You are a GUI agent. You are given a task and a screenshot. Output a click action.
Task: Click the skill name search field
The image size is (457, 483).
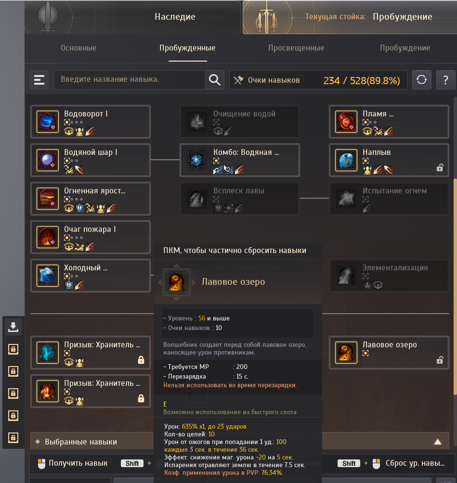[130, 80]
